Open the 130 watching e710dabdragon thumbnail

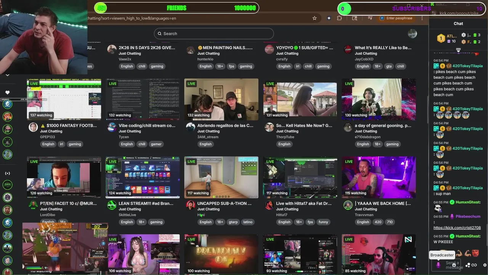tap(379, 99)
